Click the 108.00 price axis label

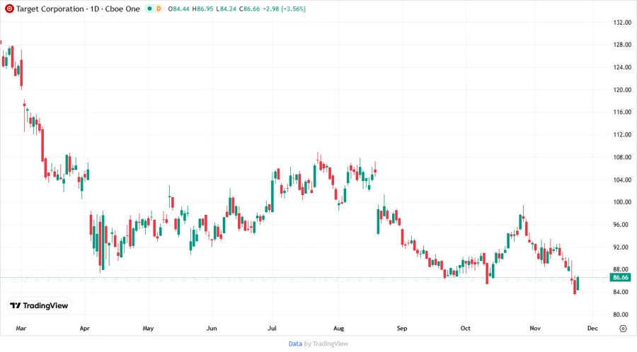coord(622,158)
